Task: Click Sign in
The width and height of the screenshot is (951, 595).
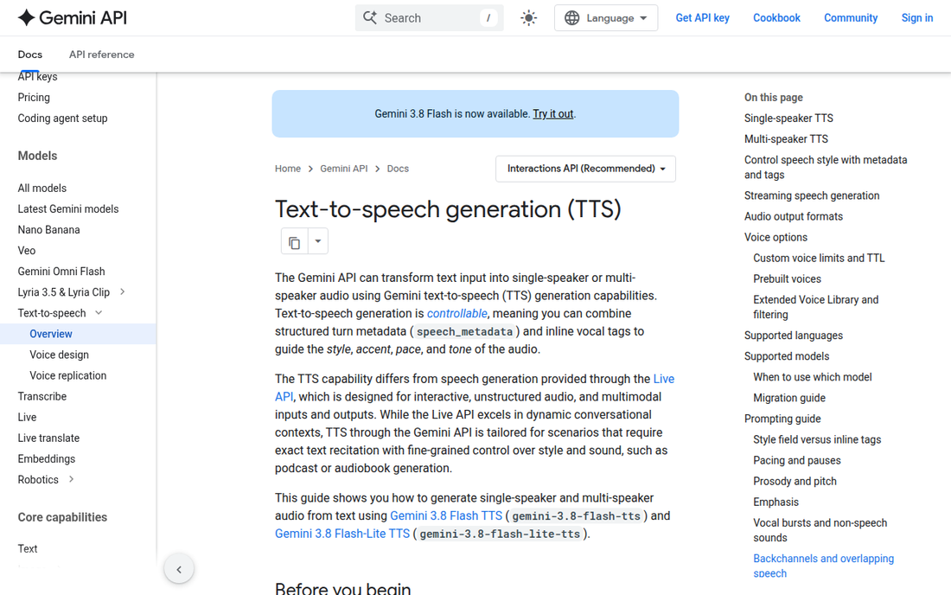Action: pos(917,18)
